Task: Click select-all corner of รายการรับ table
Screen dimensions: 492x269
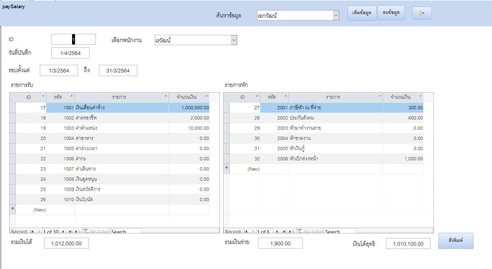Action: [x=13, y=97]
